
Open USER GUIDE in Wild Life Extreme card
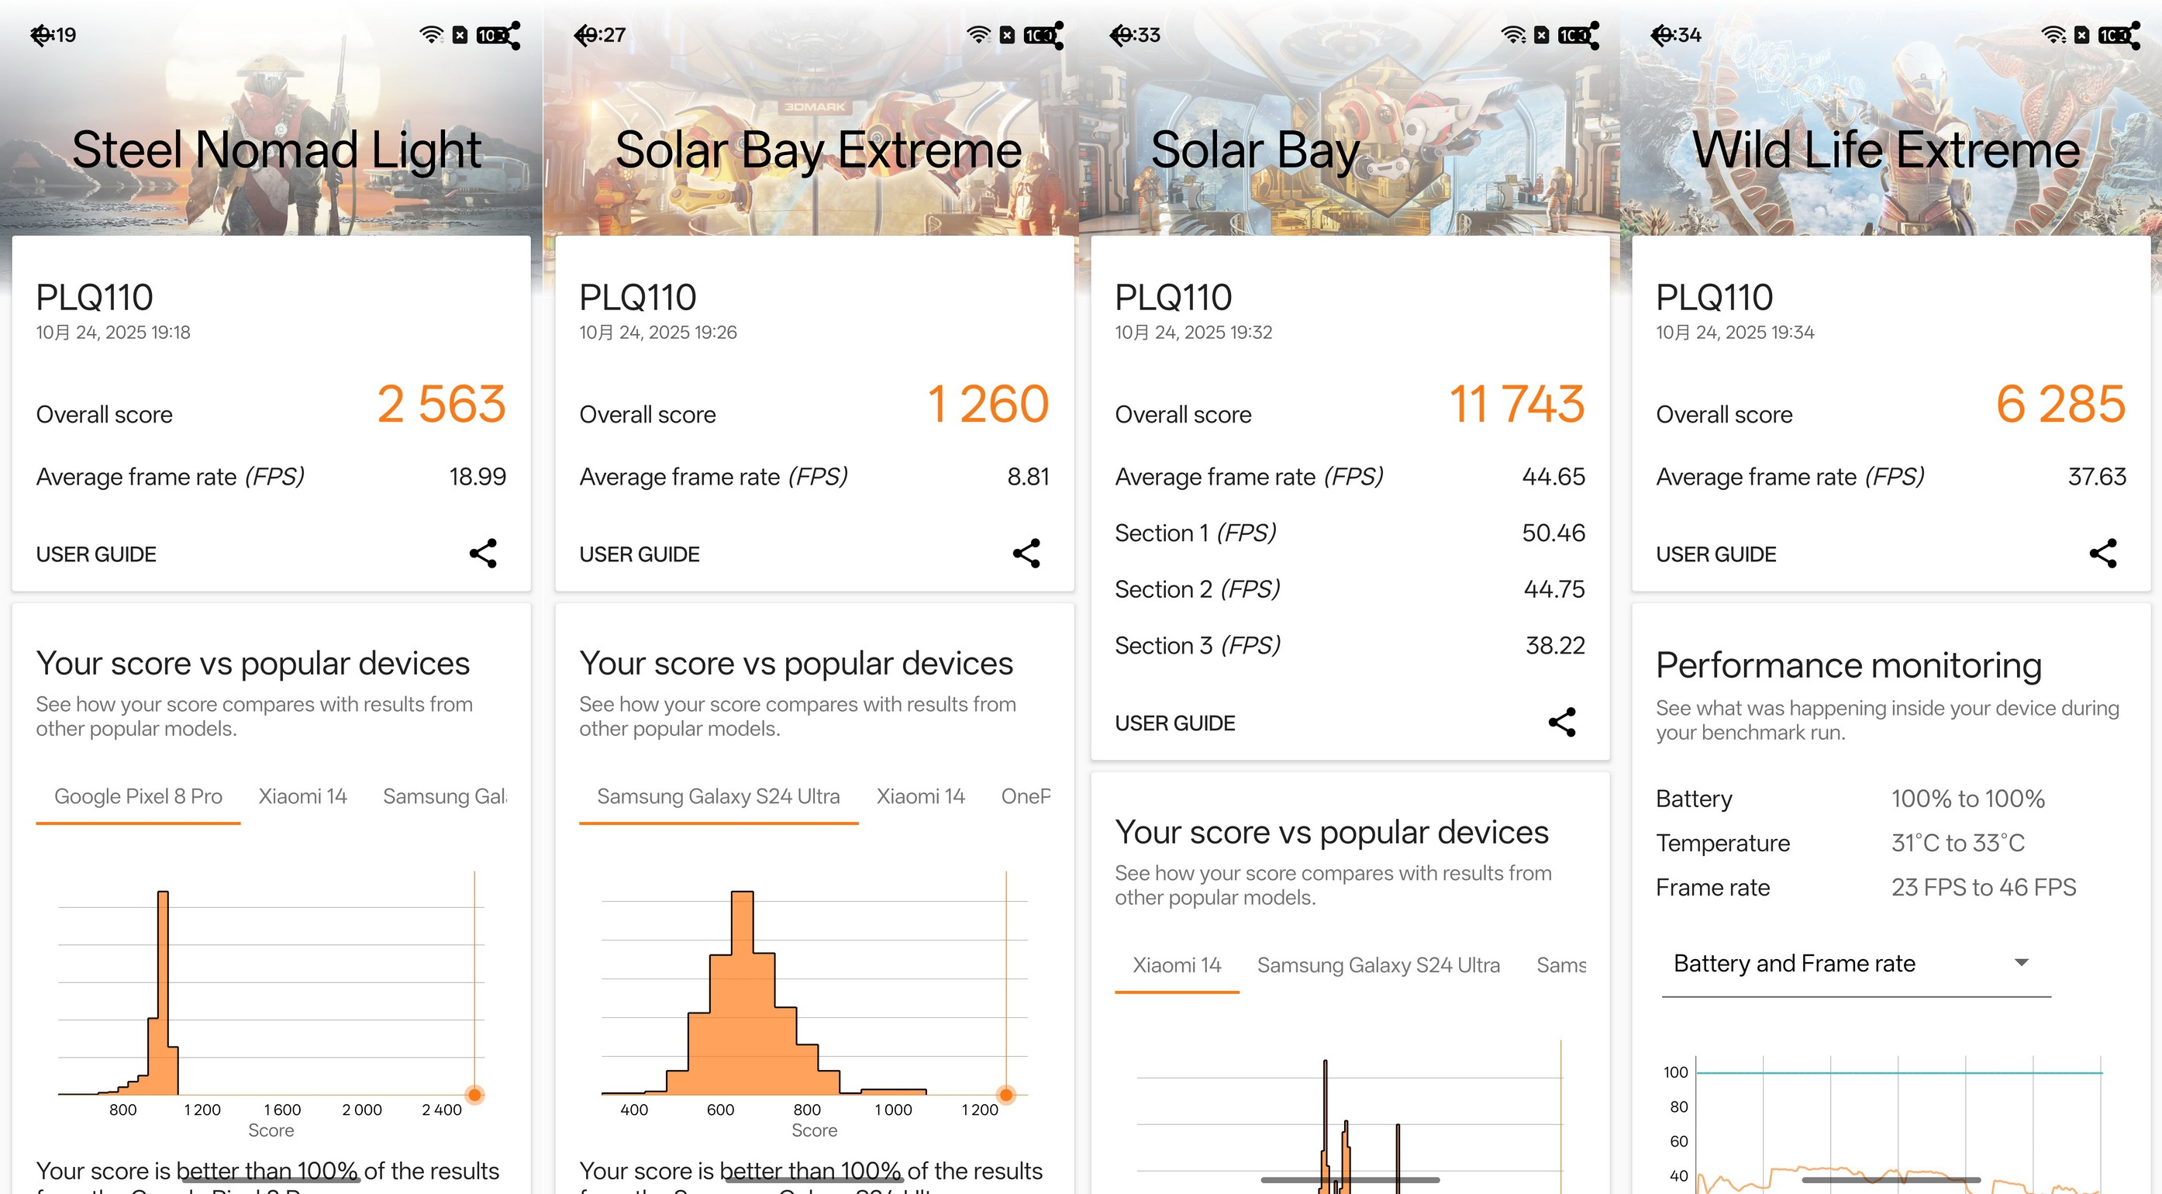coord(1716,554)
